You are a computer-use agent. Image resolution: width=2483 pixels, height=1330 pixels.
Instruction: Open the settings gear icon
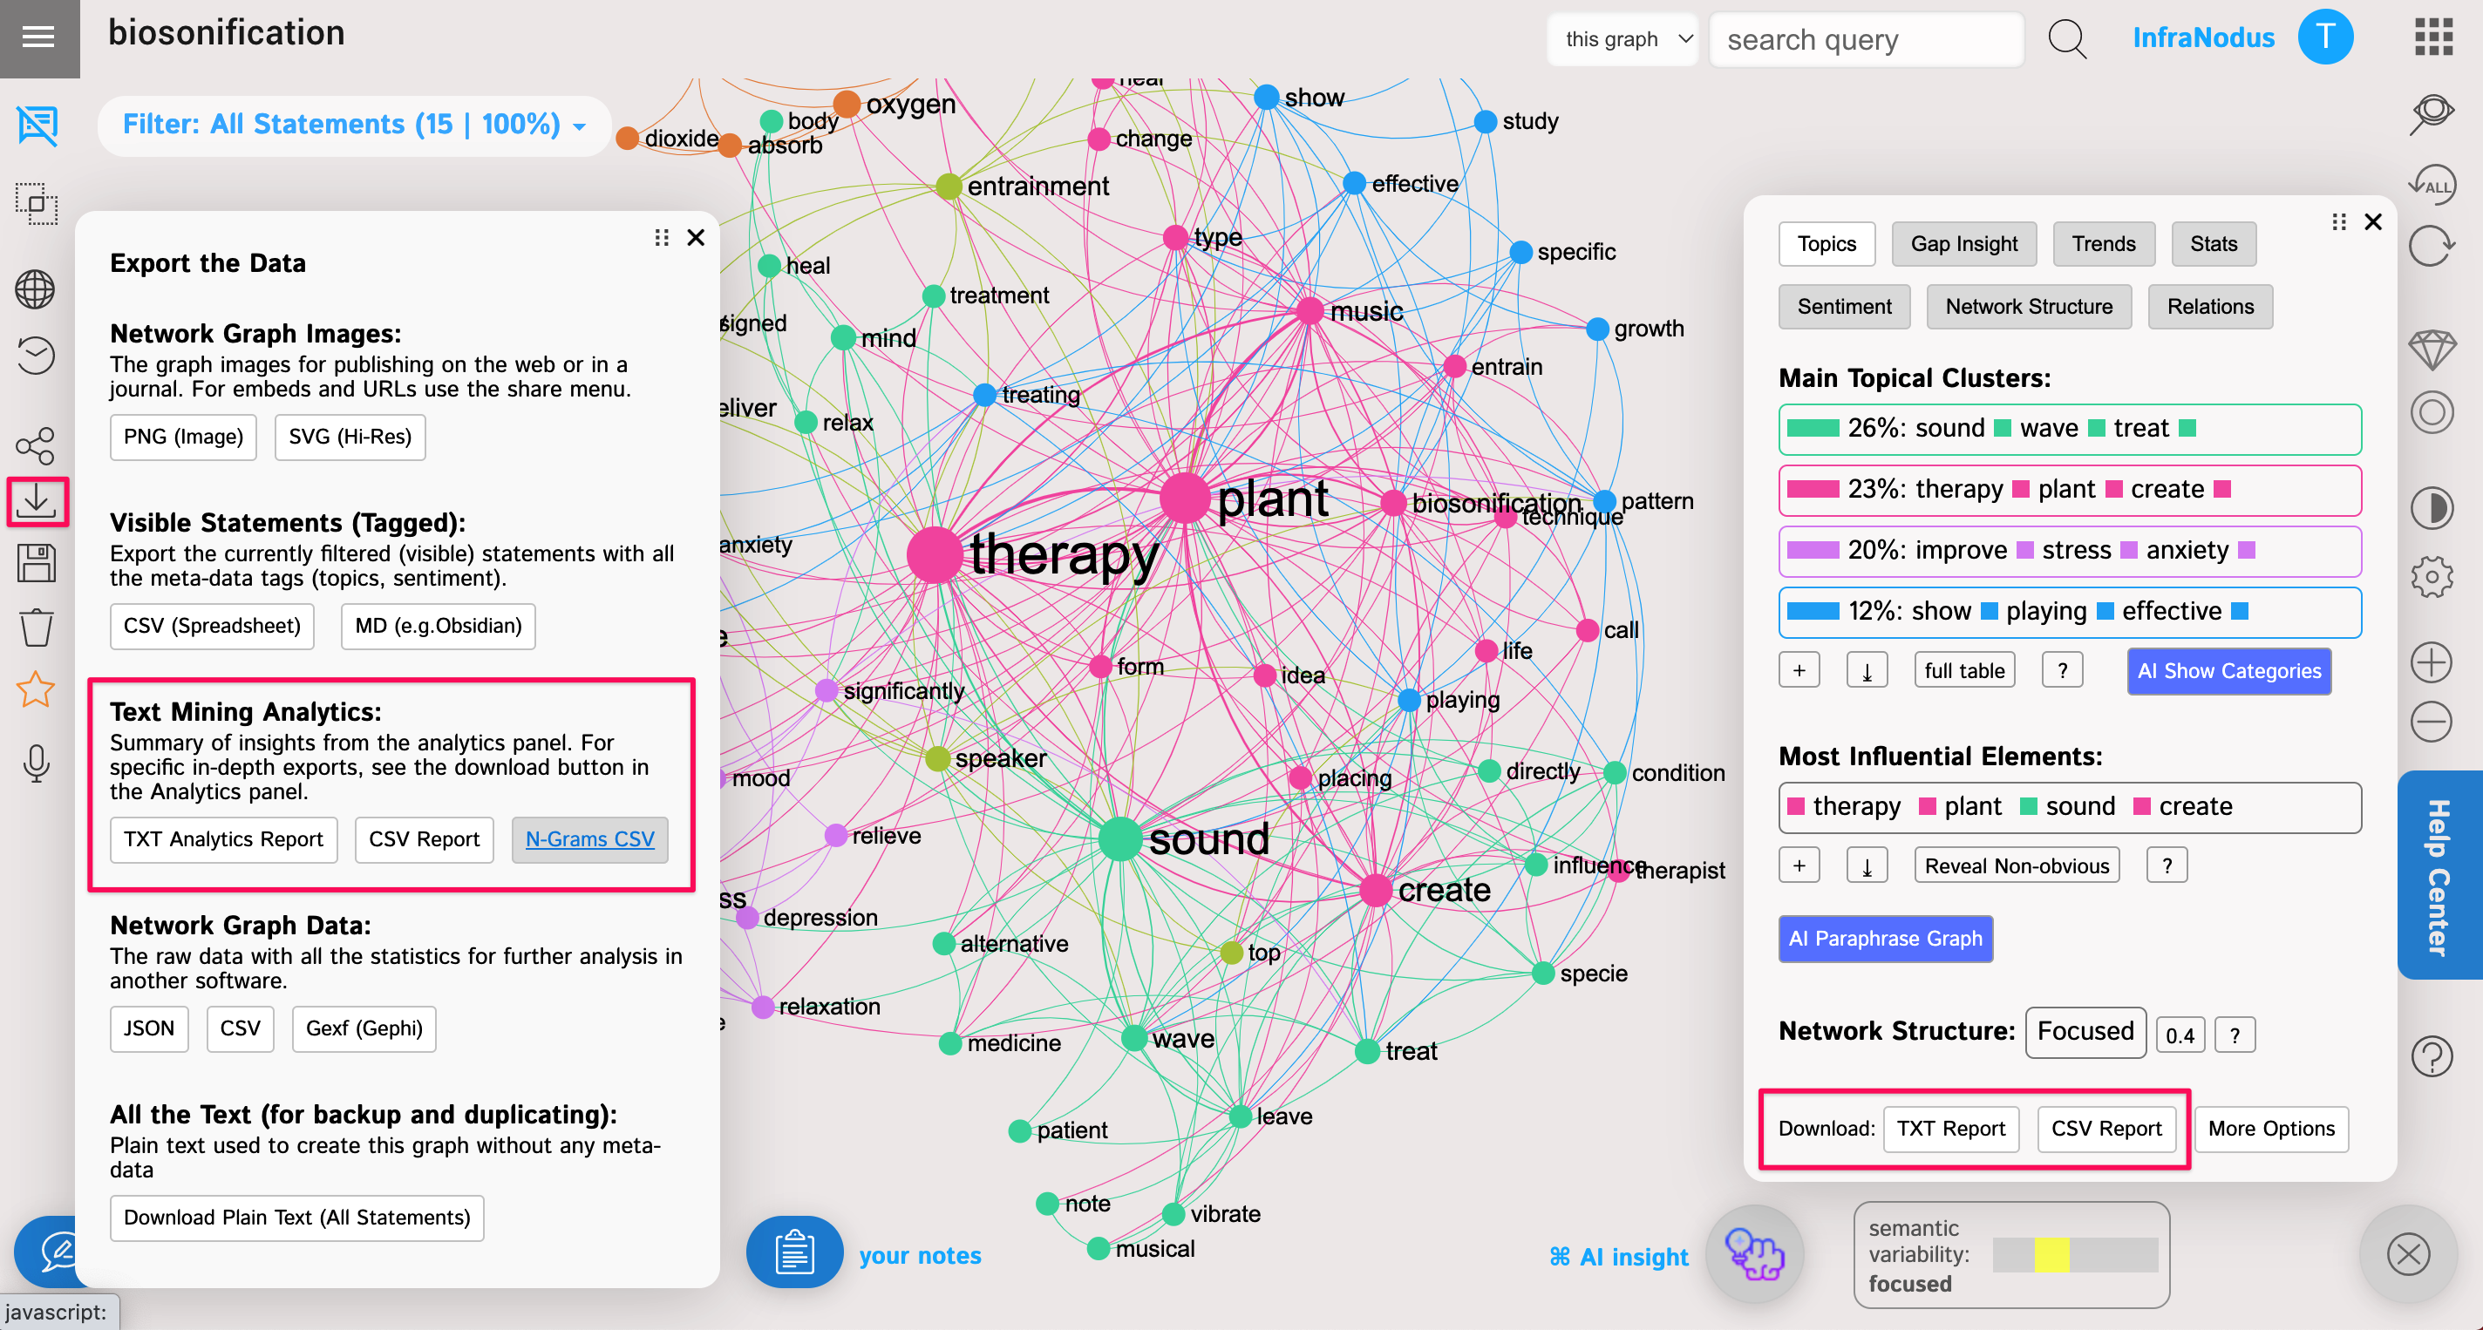point(2431,576)
